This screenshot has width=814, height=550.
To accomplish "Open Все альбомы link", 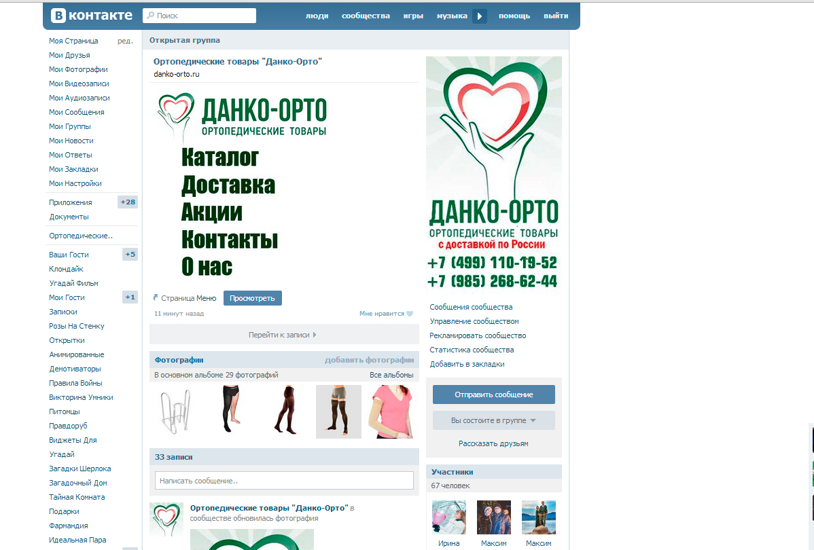I will point(391,375).
